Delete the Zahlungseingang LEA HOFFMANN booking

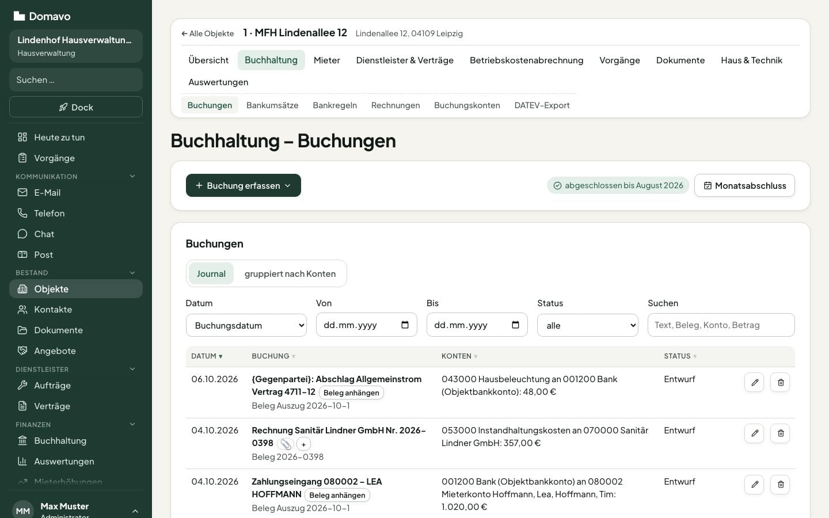780,485
